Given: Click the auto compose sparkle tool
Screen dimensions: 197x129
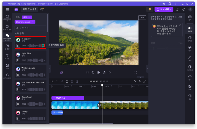Looking at the screenshot, I should tap(52, 82).
